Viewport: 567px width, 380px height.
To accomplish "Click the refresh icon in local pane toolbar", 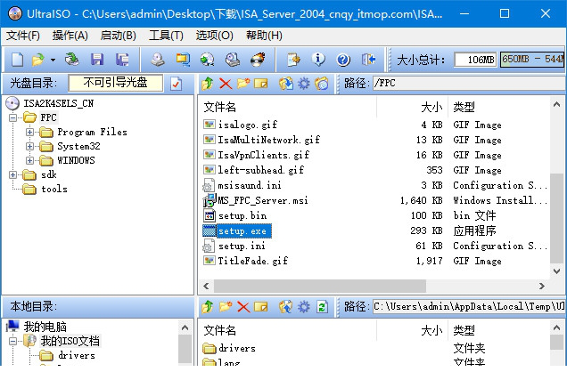I will pos(322,307).
